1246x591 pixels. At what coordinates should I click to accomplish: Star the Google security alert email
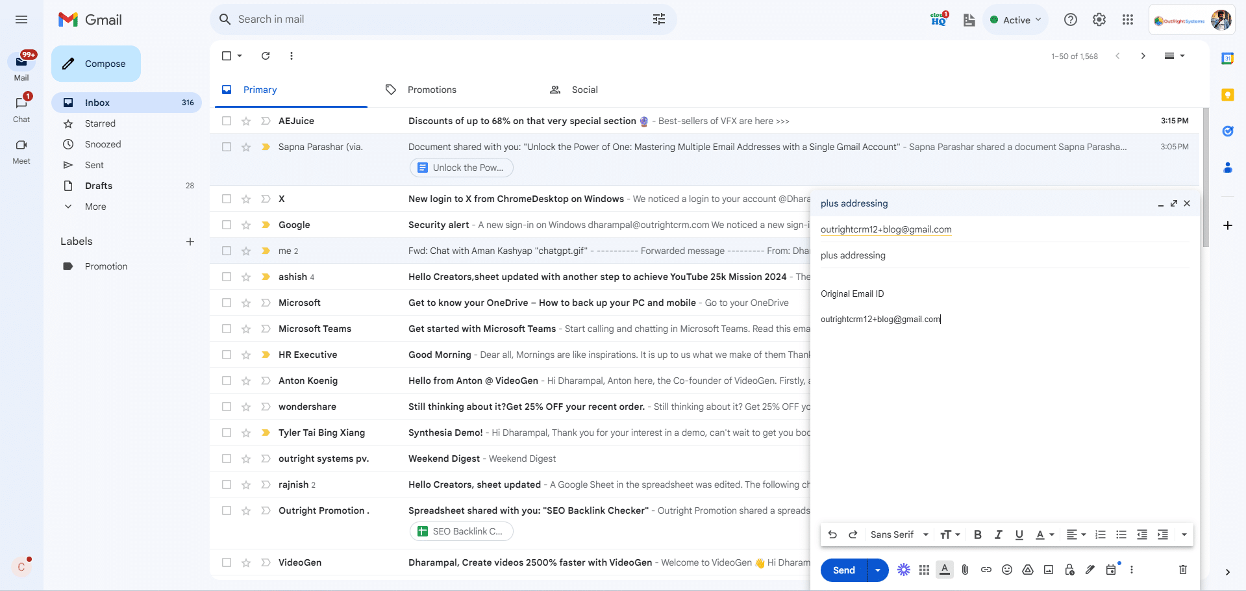point(246,225)
